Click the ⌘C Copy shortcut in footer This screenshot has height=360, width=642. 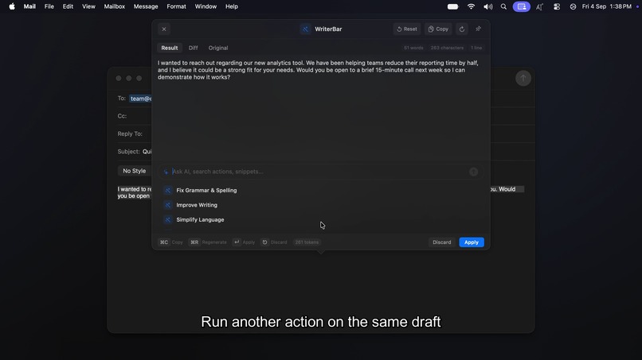(171, 242)
